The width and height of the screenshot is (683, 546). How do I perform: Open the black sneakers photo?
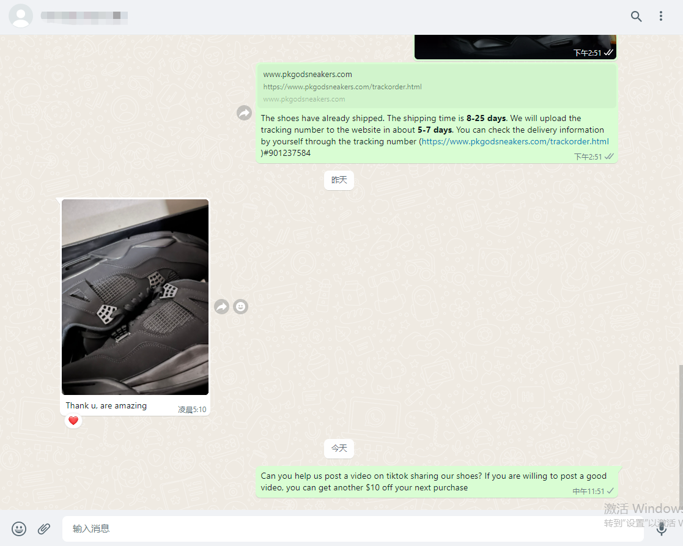tap(135, 297)
